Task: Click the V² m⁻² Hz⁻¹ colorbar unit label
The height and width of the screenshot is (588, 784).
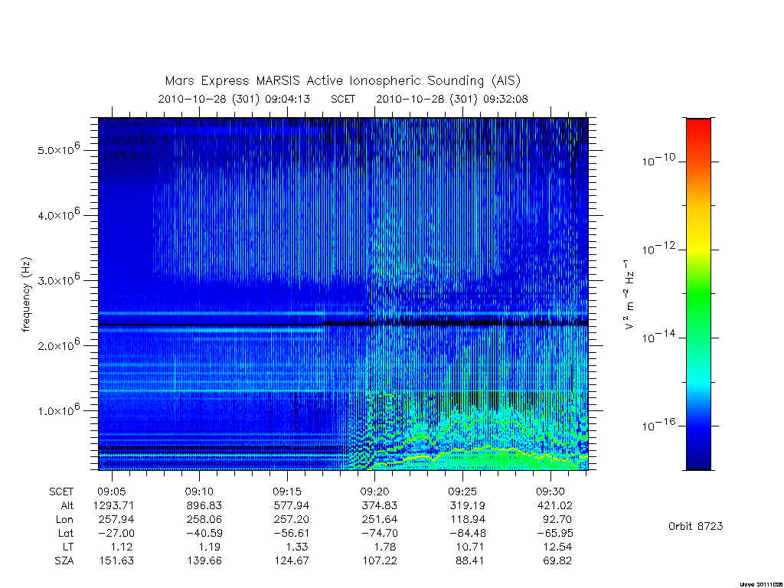Action: (630, 294)
